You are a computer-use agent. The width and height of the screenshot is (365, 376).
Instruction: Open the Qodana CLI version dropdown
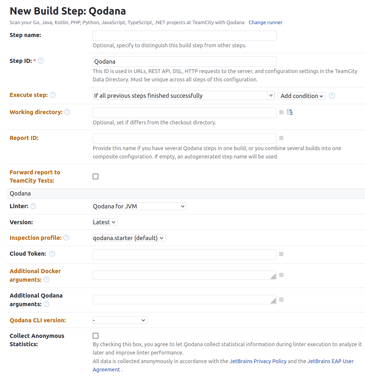click(120, 320)
